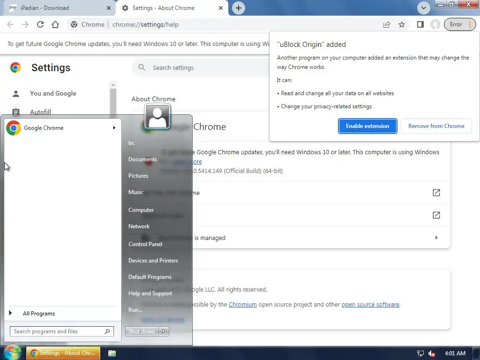Click the share page icon in address bar
Image resolution: width=480 pixels, height=360 pixels.
tap(387, 24)
